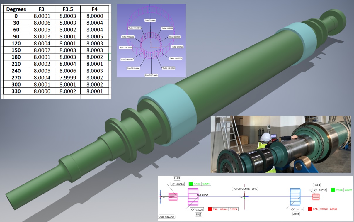Click the small pink F1/F2 hatched block
The width and height of the screenshot is (354, 222).
(173, 196)
